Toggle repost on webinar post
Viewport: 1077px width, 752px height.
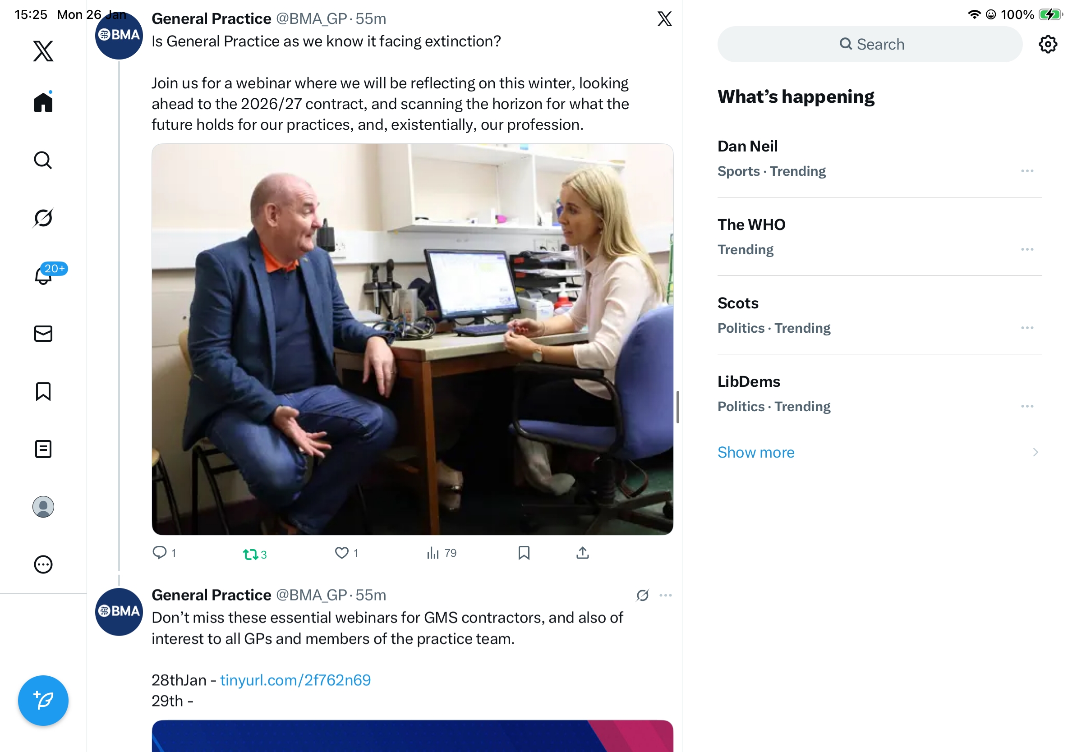(x=251, y=554)
